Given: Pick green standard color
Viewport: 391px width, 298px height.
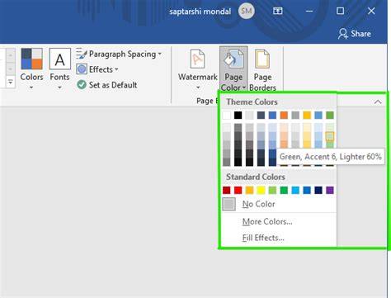Looking at the screenshot, I should (284, 190).
